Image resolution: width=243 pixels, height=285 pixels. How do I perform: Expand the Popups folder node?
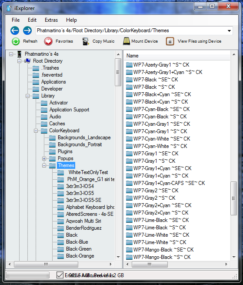(x=44, y=158)
